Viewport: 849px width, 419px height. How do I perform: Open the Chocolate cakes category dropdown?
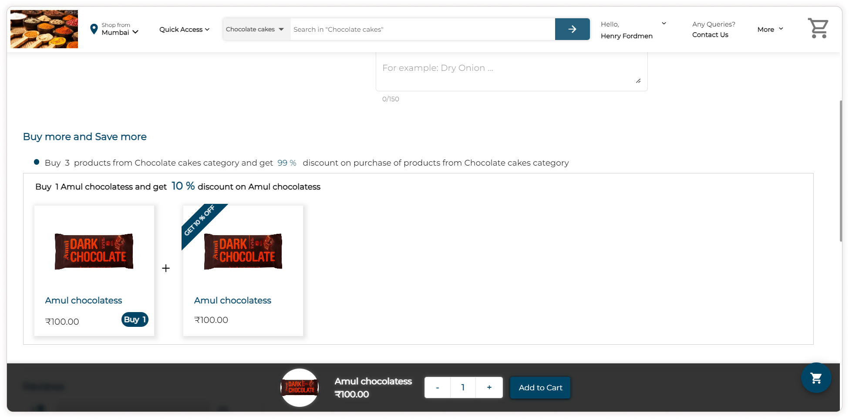click(x=255, y=29)
